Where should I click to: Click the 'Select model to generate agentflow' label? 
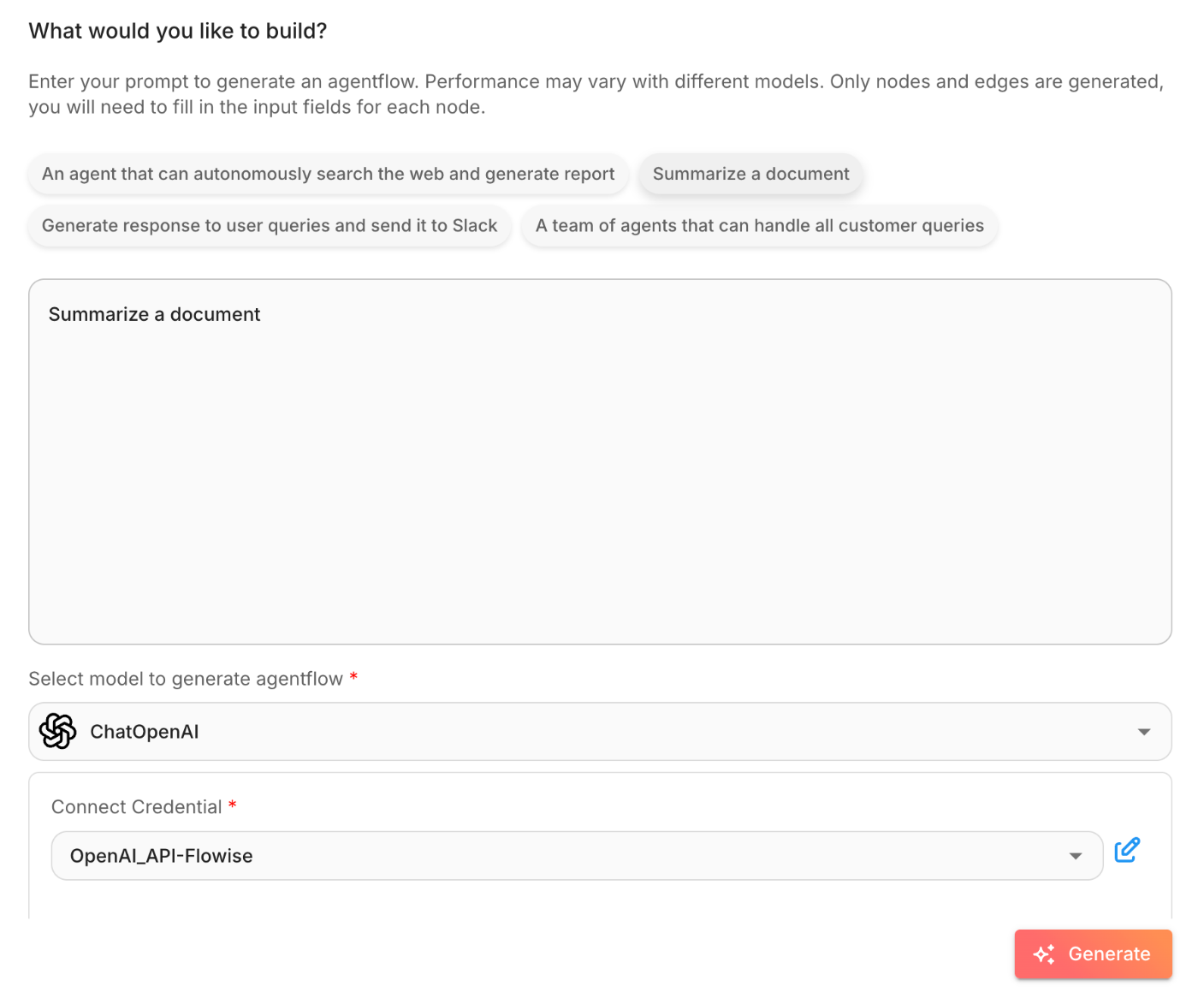pyautogui.click(x=186, y=679)
